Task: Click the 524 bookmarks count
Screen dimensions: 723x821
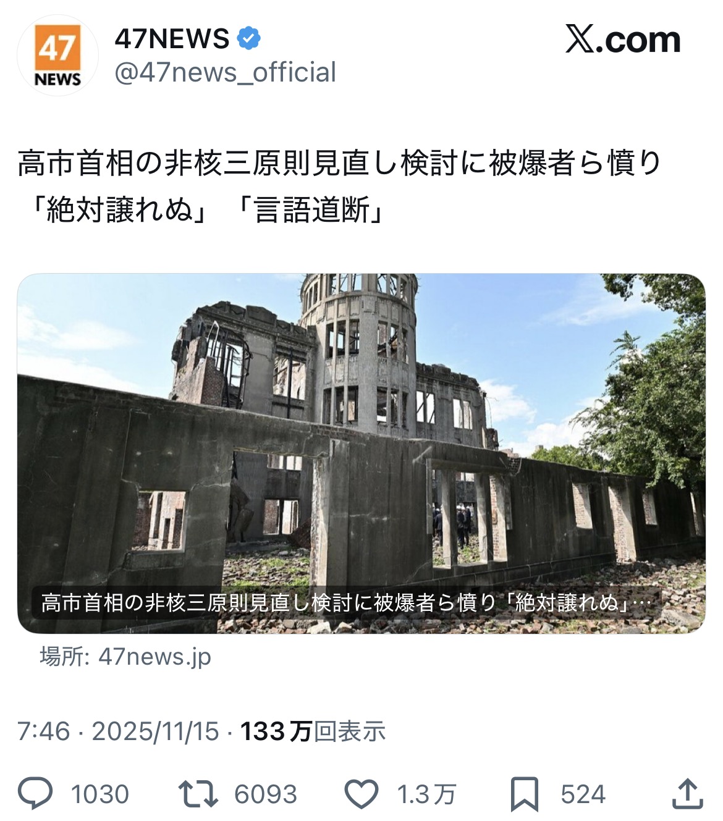Action: pyautogui.click(x=583, y=794)
